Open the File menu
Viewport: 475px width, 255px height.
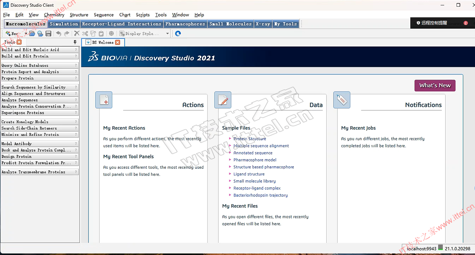click(6, 15)
